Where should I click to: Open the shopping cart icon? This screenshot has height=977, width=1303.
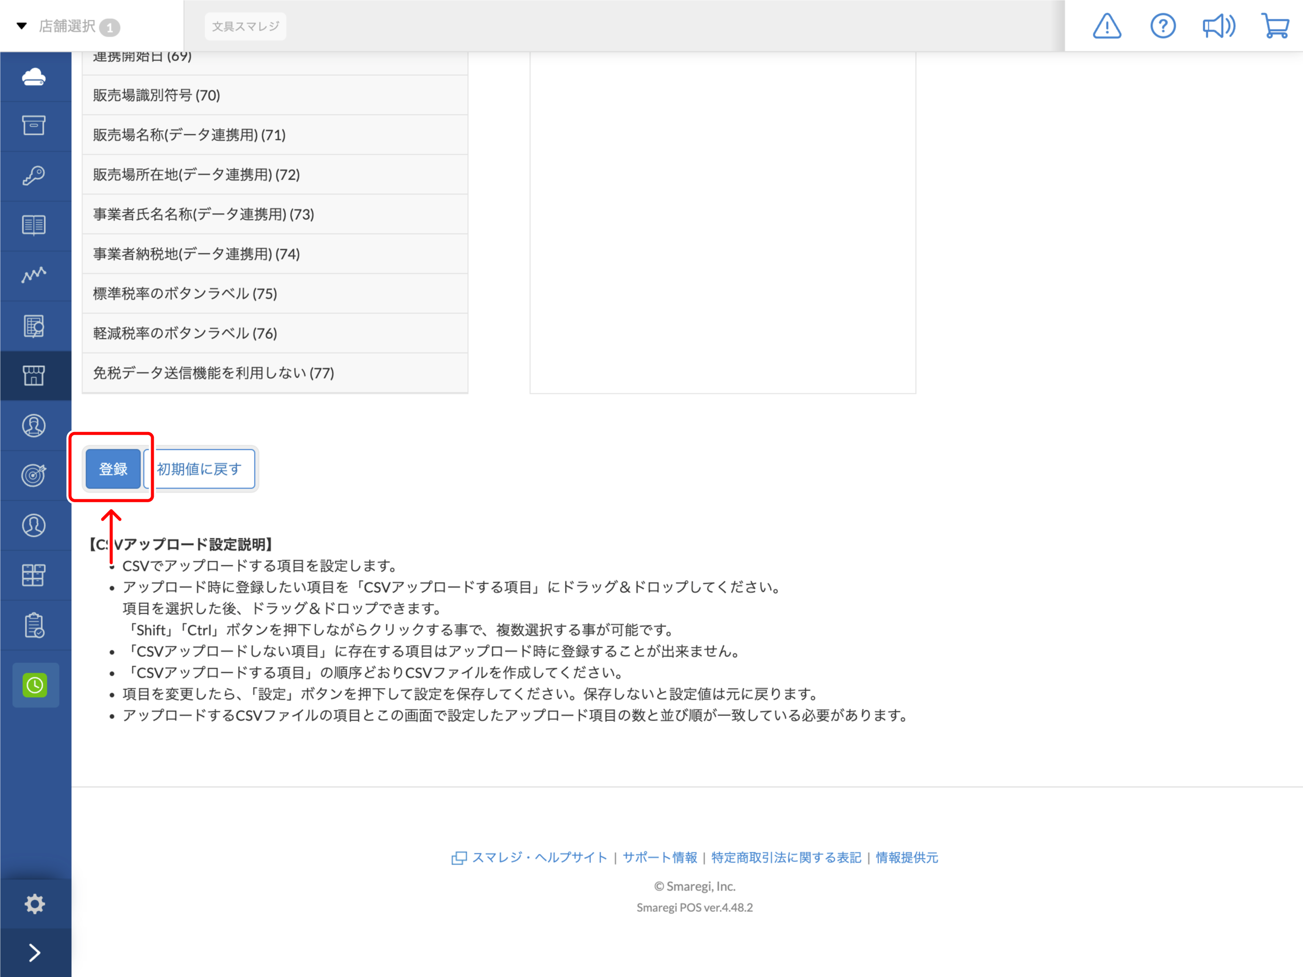pos(1274,26)
